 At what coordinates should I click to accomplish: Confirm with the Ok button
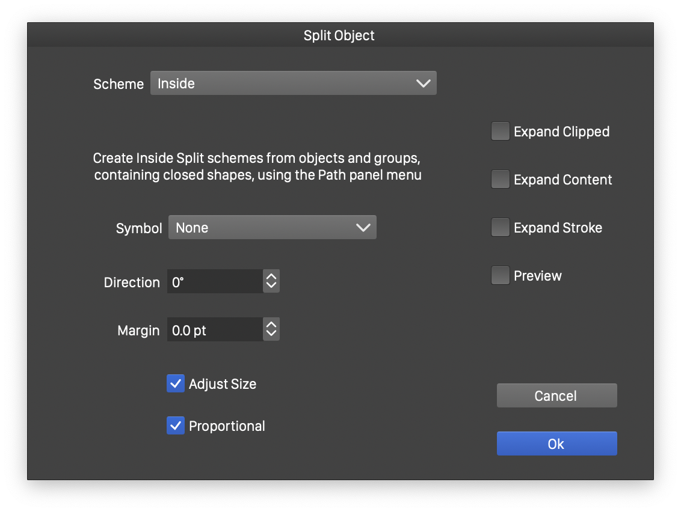click(556, 444)
